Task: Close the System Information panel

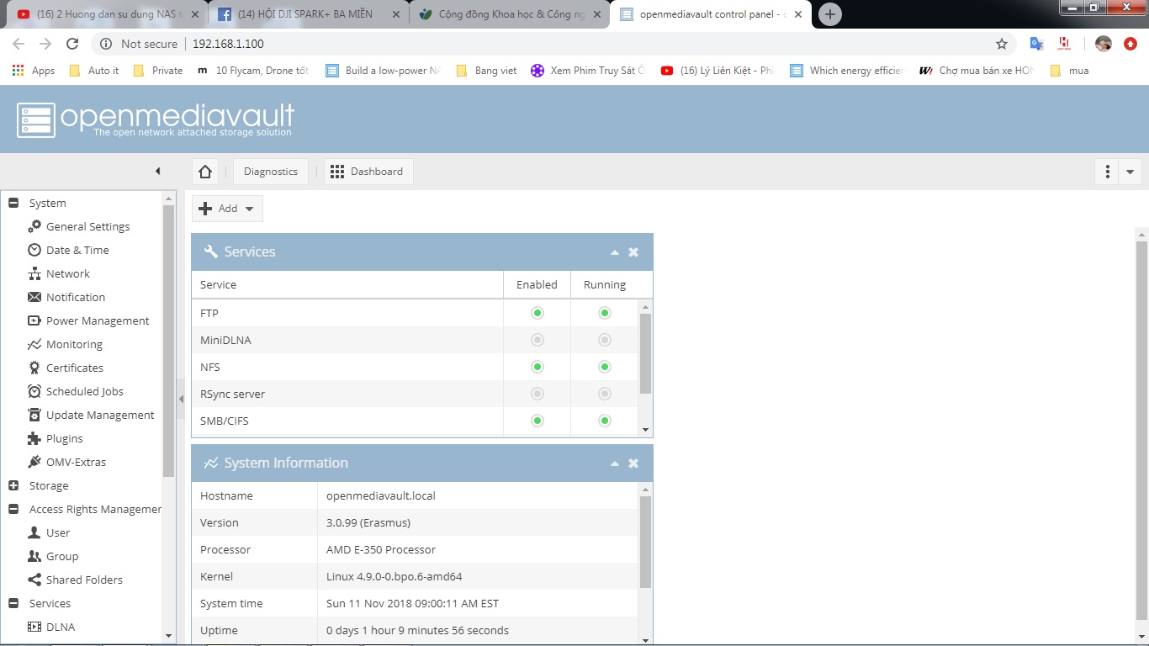Action: point(633,463)
